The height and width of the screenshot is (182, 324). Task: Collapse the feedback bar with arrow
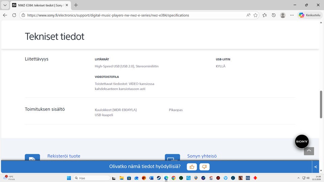(316, 167)
